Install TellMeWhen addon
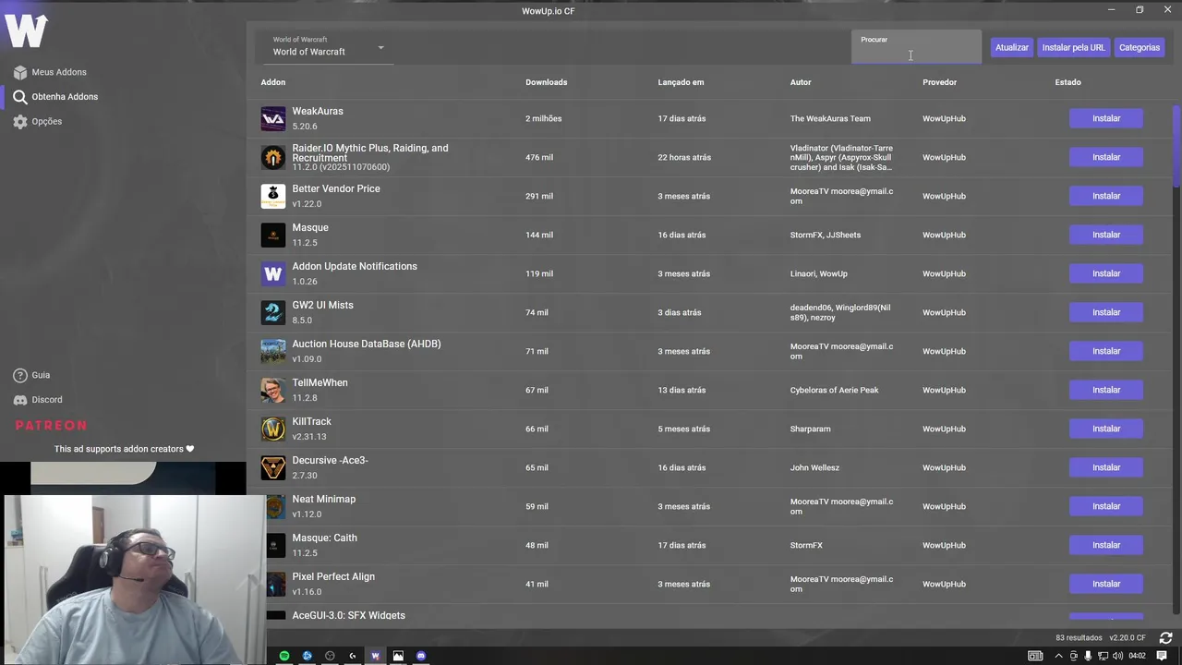Screen dimensions: 1182x665 [1106, 390]
